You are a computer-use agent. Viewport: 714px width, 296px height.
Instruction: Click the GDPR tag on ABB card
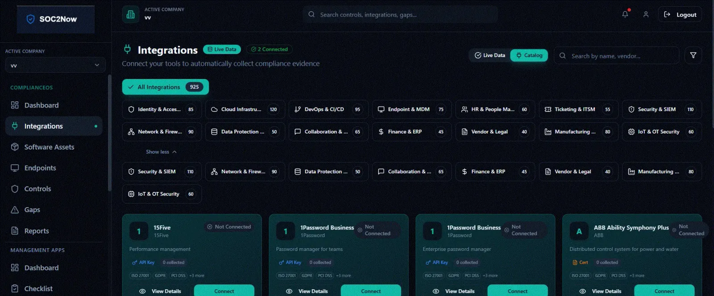pyautogui.click(x=600, y=275)
